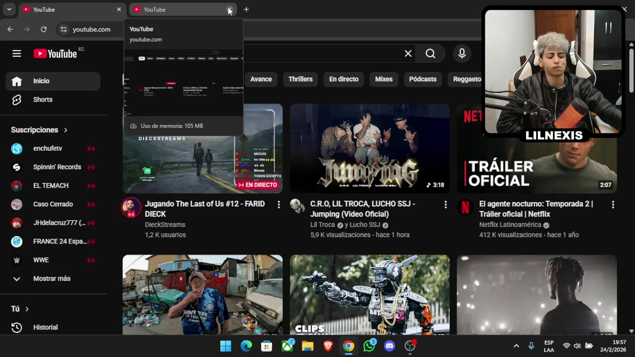This screenshot has height=357, width=635.
Task: Expand Mostrar más subscriptions
Action: (x=53, y=279)
